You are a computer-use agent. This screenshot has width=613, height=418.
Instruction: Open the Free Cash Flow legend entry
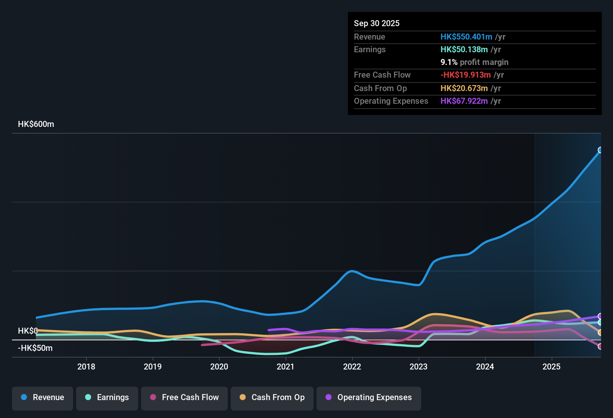(184, 397)
